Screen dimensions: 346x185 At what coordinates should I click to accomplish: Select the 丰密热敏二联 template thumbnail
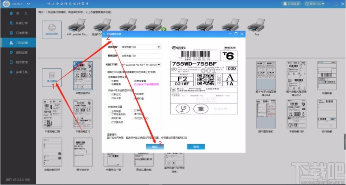pos(52,114)
